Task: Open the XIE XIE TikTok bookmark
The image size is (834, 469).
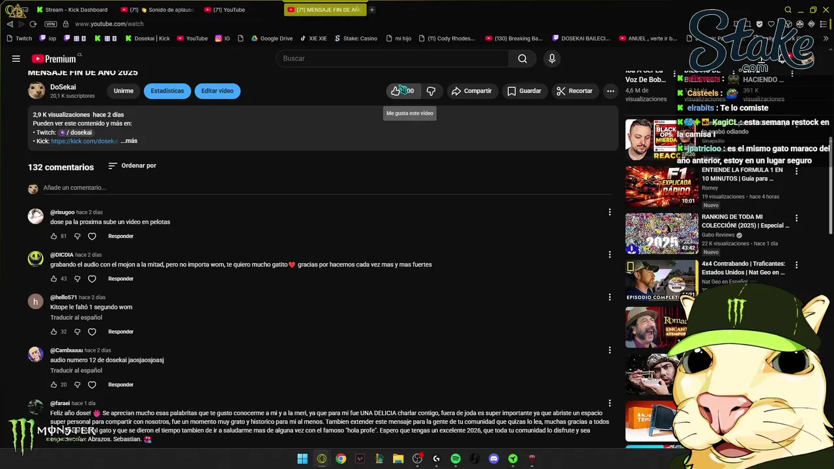Action: 313,38
